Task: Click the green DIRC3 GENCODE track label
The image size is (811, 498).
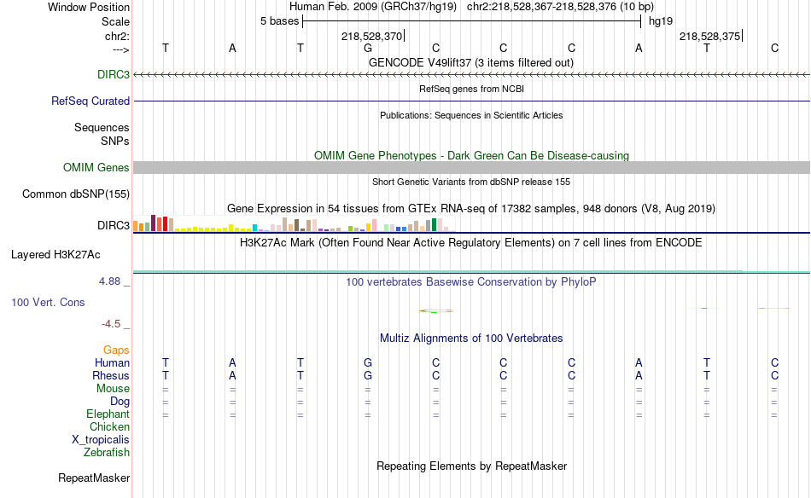Action: (114, 74)
